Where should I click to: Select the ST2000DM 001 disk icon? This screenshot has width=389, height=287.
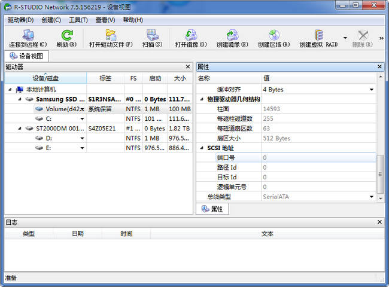[x=29, y=129]
